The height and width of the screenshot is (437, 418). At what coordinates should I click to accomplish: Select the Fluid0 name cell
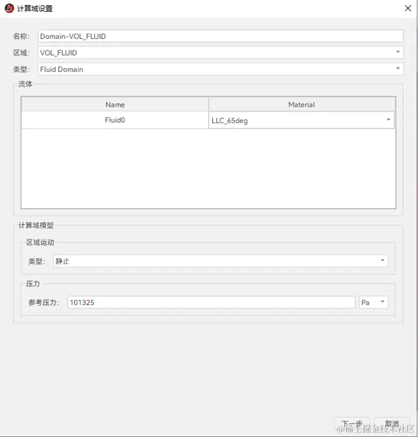click(x=115, y=120)
